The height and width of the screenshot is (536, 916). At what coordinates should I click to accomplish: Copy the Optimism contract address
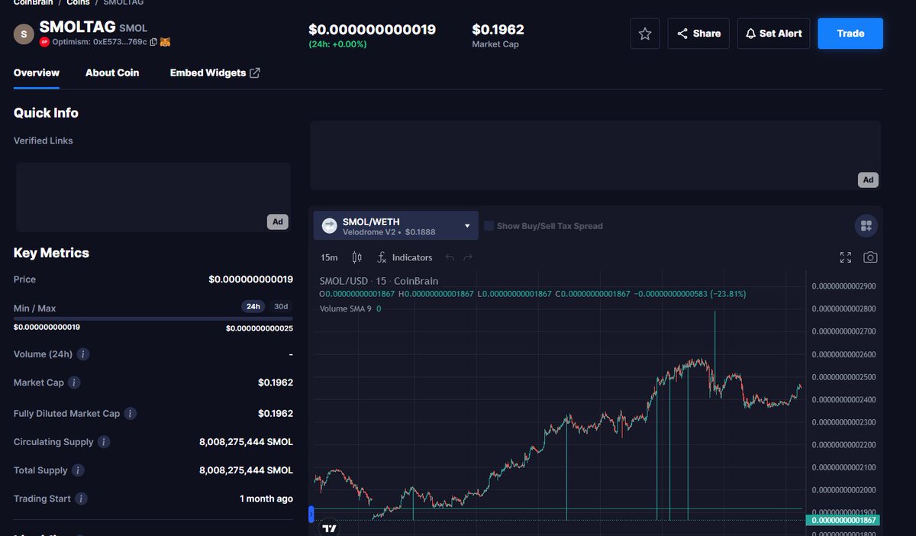point(153,42)
